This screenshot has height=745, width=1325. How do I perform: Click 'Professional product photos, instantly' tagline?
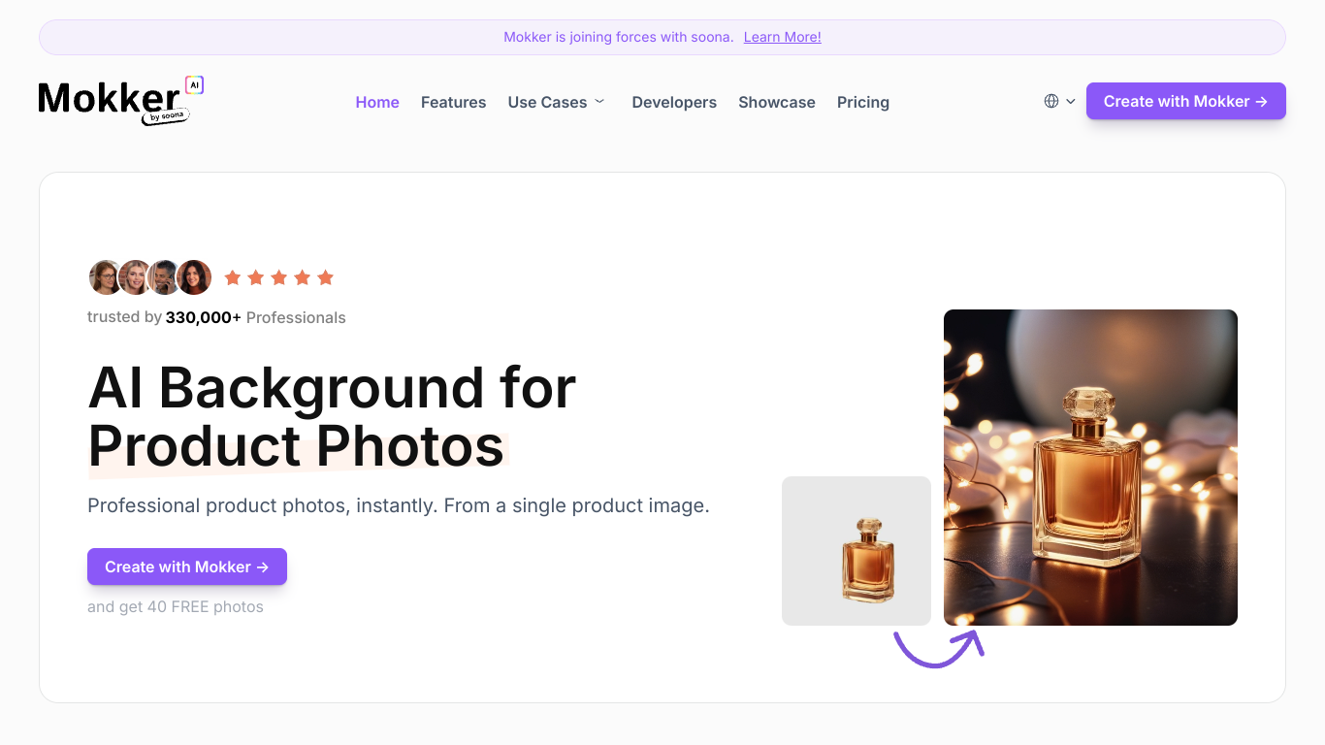(399, 505)
